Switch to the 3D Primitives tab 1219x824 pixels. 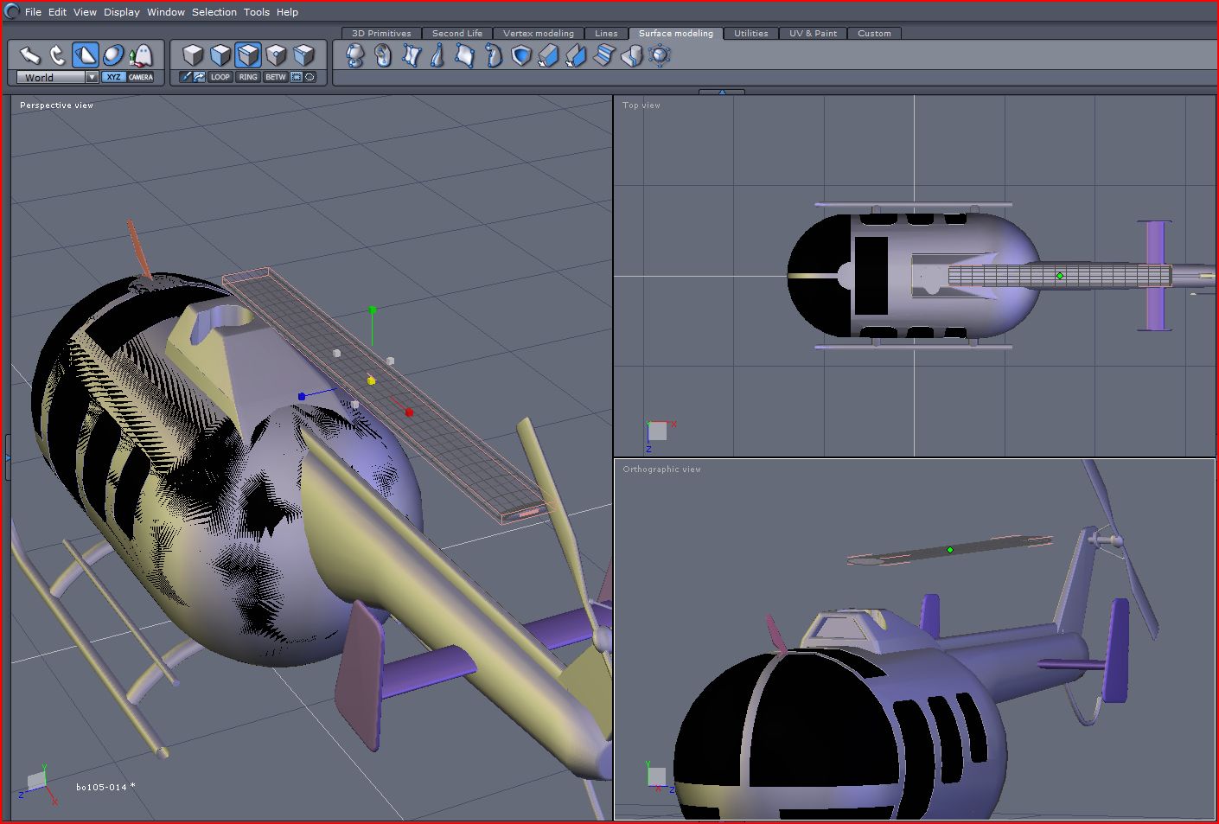point(381,34)
